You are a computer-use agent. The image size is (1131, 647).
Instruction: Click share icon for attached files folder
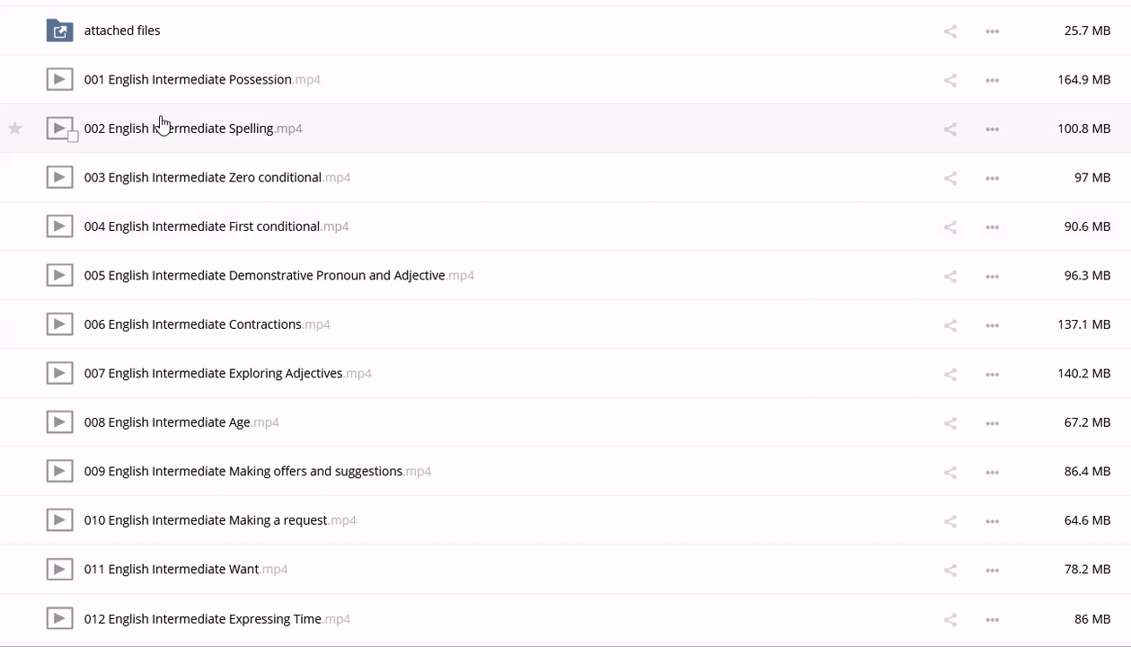click(950, 31)
